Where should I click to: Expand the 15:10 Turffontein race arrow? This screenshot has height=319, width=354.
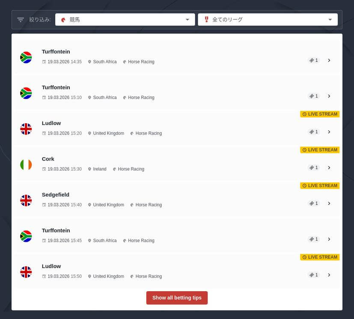point(329,96)
